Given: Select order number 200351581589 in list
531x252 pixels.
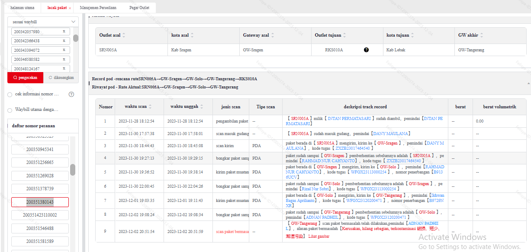Looking at the screenshot, I should coord(40,241).
